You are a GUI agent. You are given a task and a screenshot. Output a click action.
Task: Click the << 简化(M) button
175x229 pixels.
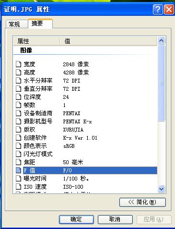142,202
